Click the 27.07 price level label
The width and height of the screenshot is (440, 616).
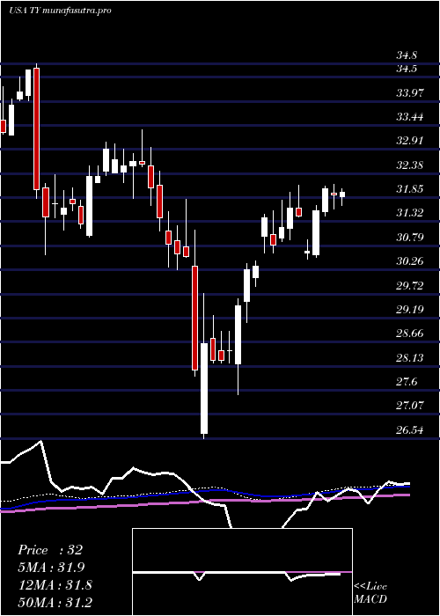(411, 406)
